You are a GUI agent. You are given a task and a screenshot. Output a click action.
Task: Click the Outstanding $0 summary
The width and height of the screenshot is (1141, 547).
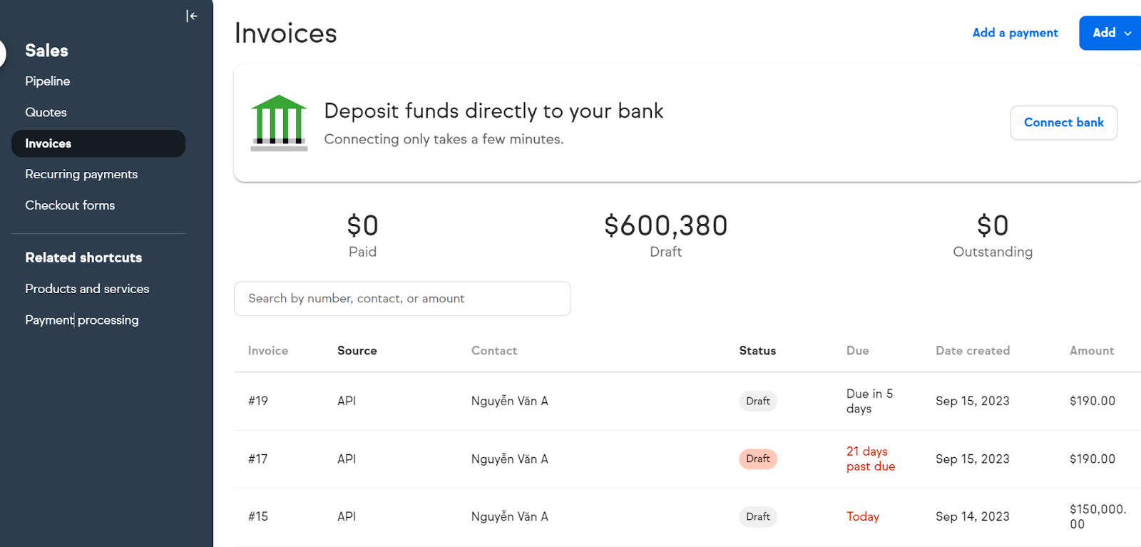click(993, 235)
